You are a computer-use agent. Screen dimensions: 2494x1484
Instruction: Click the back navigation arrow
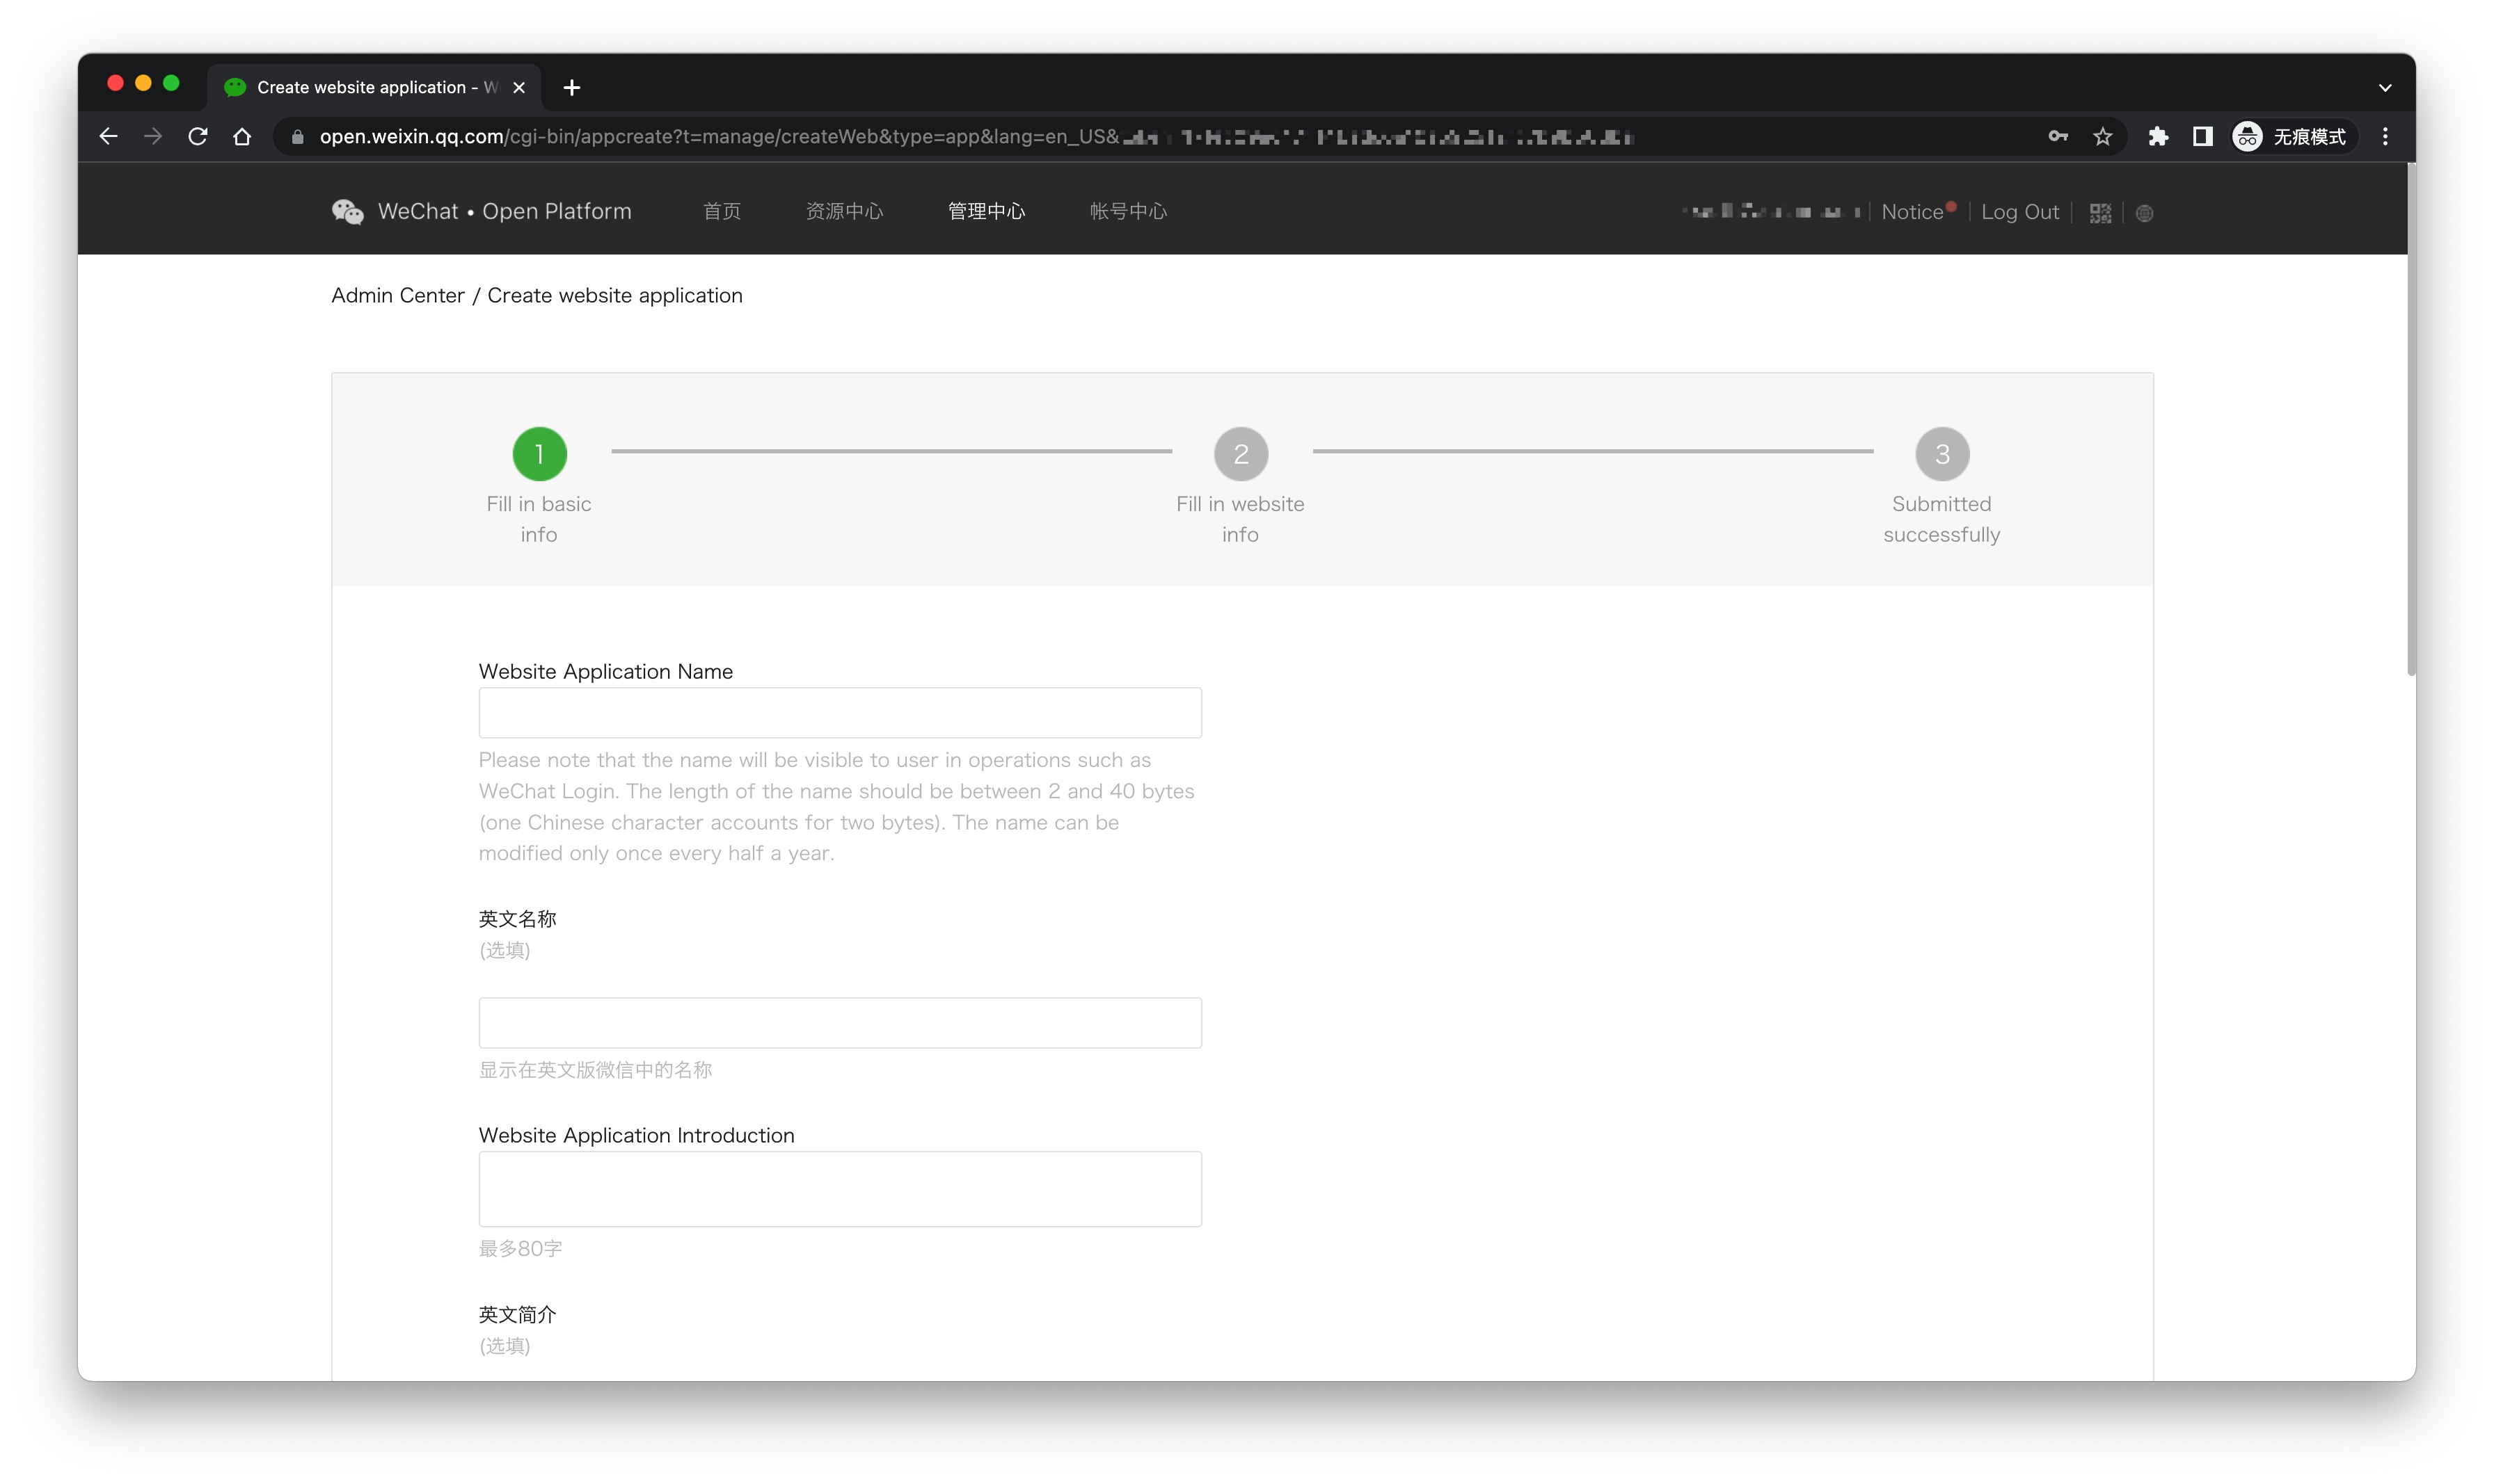click(108, 136)
